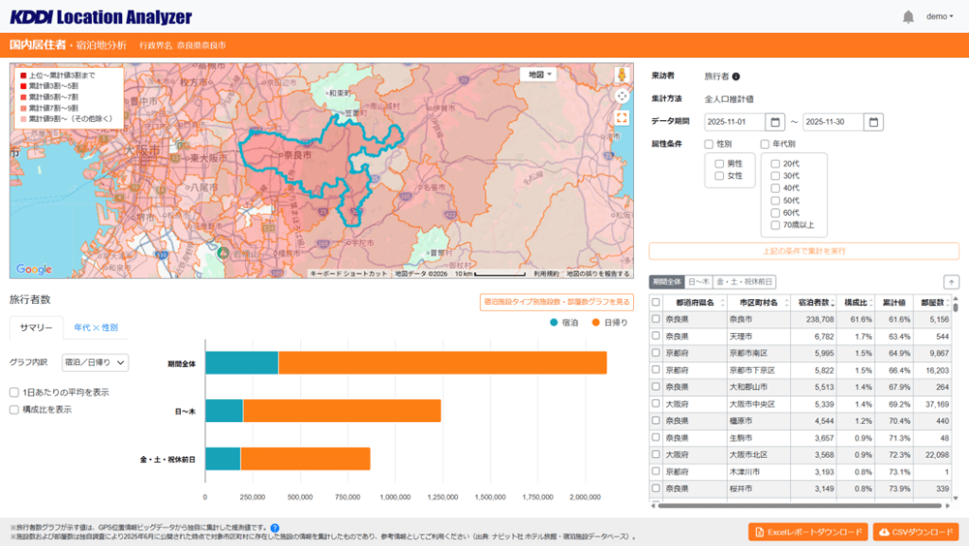Expand the 宿泊/日帰り graph breakdown dropdown
Image resolution: width=969 pixels, height=546 pixels.
[95, 362]
